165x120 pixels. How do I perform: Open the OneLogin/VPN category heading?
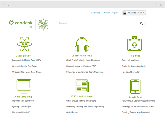(x=23, y=56)
